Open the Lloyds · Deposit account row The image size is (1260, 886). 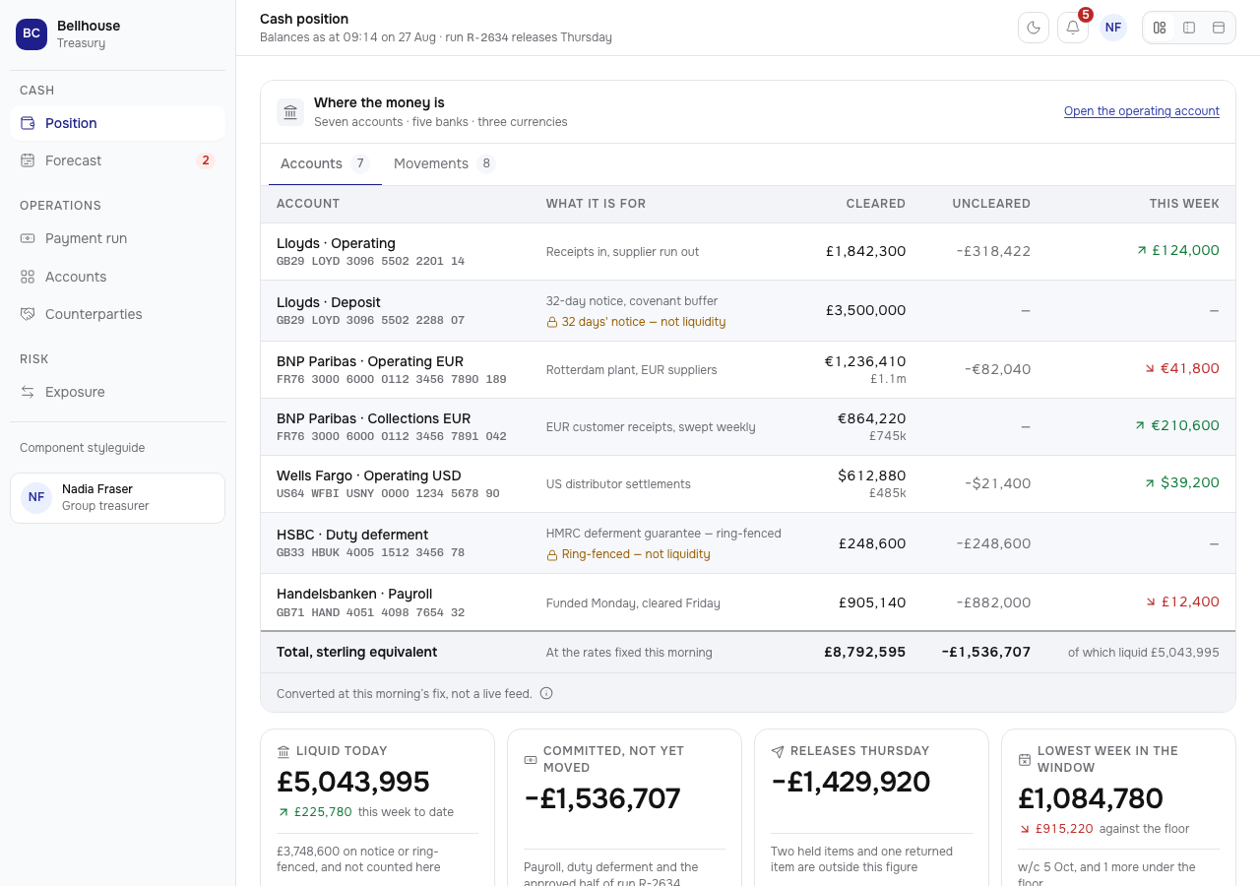pos(748,311)
